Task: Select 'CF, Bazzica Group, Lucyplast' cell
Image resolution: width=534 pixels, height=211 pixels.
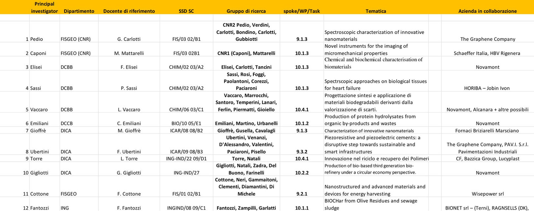Action: pyautogui.click(x=488, y=159)
